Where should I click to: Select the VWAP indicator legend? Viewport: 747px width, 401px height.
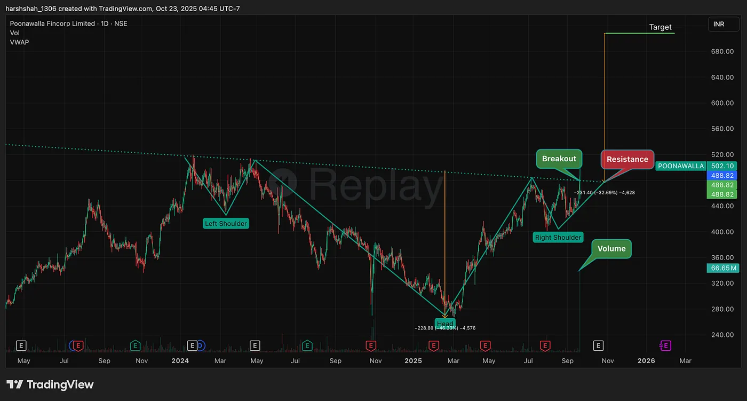click(19, 42)
